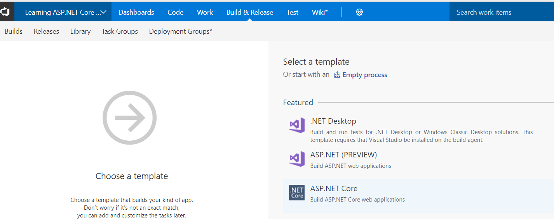
Task: Click the Empty process link
Action: click(x=365, y=75)
